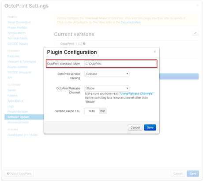The width and height of the screenshot is (203, 181).
Task: Open Serial Connection settings
Action: (19, 22)
